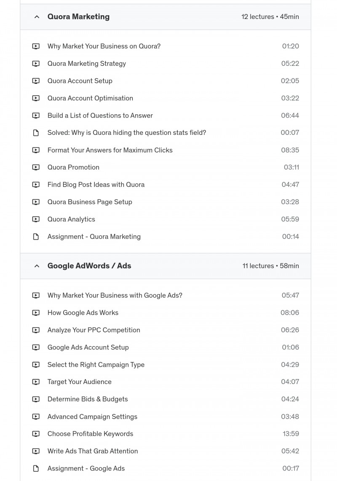The image size is (337, 481).
Task: Open Analyze Your PPC Competition lecture
Action: pyautogui.click(x=94, y=330)
